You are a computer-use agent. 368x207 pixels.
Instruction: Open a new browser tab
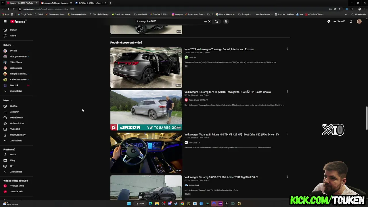coord(110,3)
